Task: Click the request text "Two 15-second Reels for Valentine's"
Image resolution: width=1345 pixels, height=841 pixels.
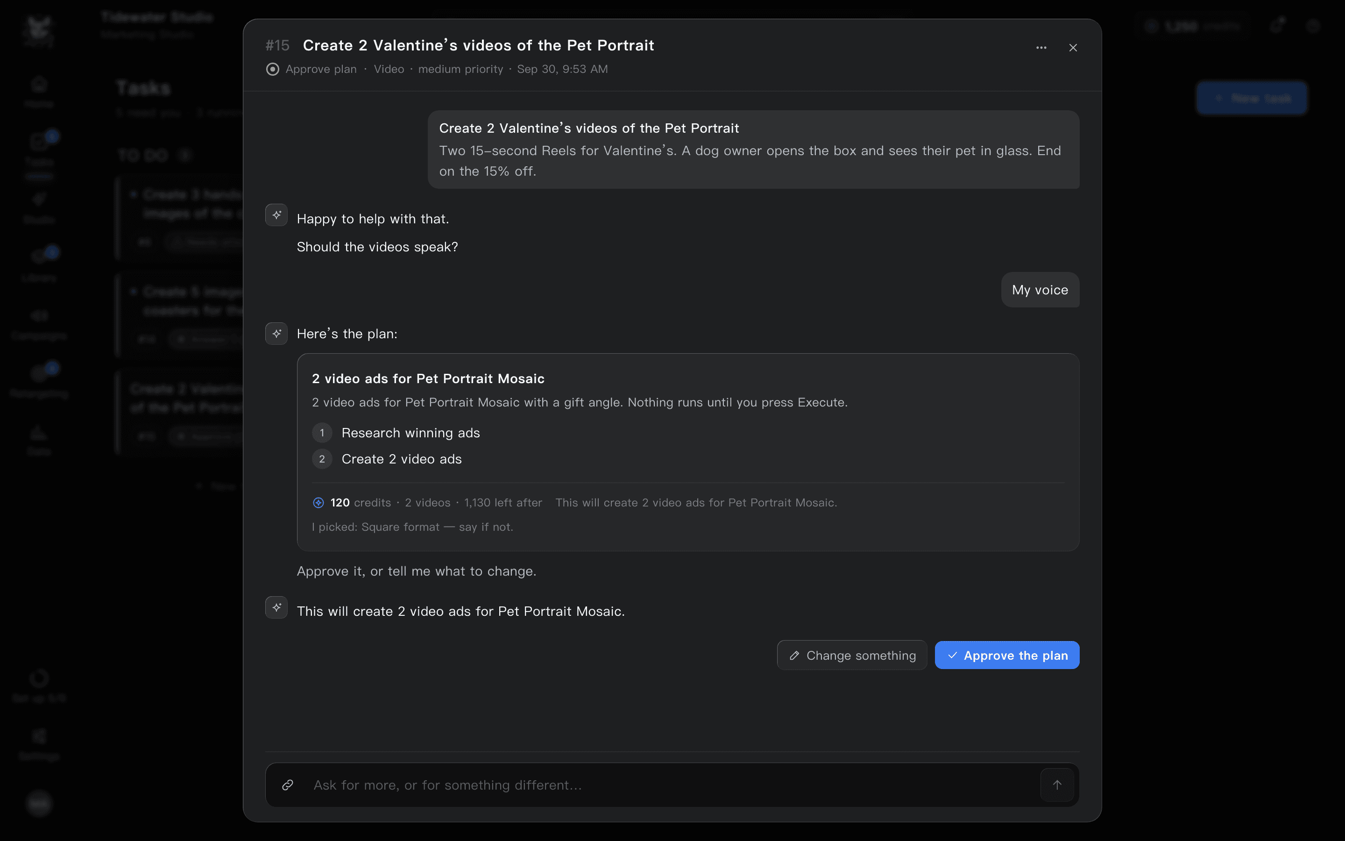Action: coord(750,161)
